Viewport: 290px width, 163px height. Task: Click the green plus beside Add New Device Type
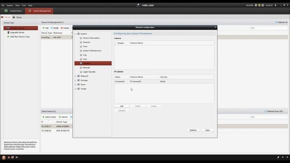pos(8,37)
